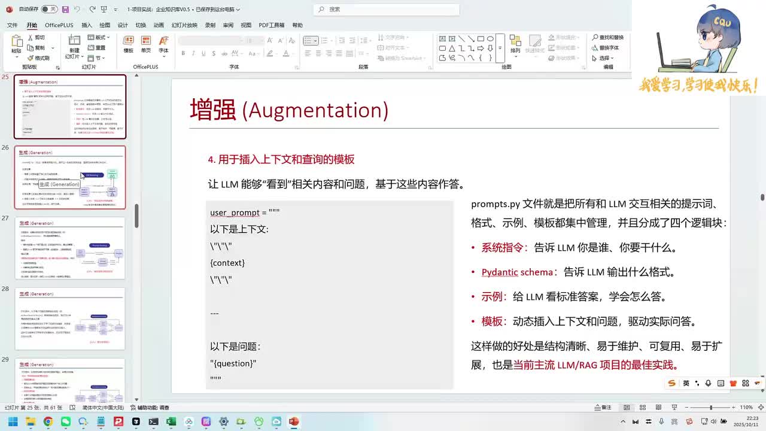The height and width of the screenshot is (431, 766).
Task: Click the Save icon in quick access toolbar
Action: pos(65,10)
